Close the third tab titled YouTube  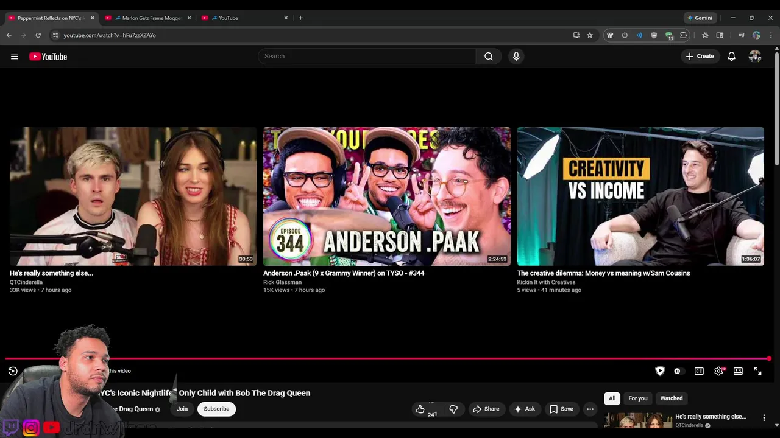point(286,18)
